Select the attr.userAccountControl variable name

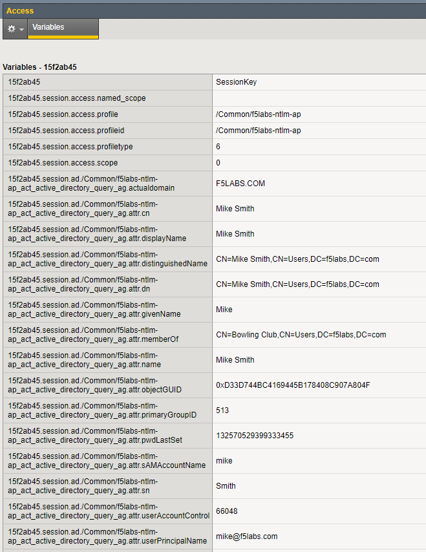click(x=109, y=511)
